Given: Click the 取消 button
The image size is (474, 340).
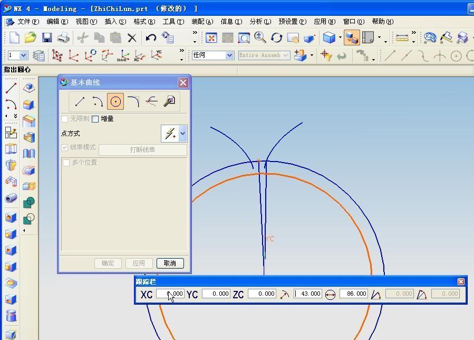Looking at the screenshot, I should [170, 263].
